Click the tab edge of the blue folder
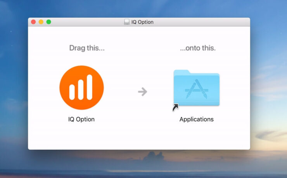This screenshot has width=287, height=178. pyautogui.click(x=182, y=72)
